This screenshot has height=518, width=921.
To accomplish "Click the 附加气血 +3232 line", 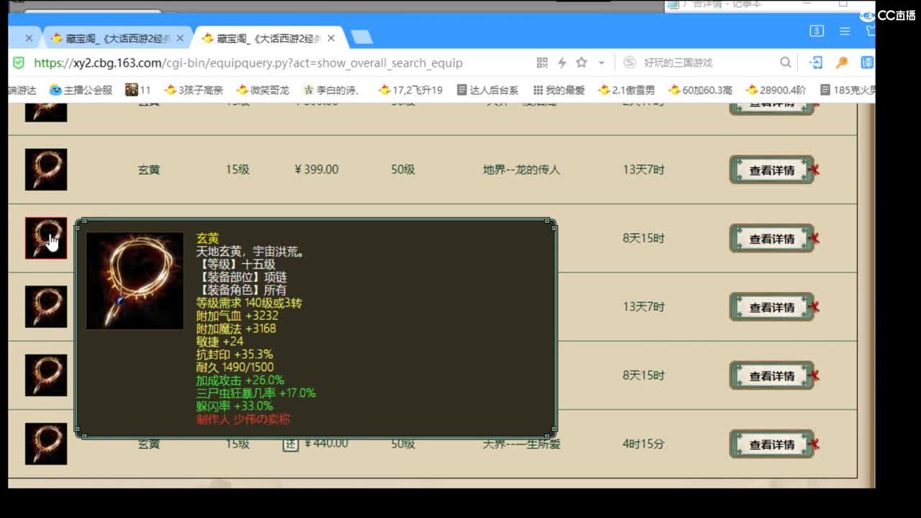I will tap(237, 315).
